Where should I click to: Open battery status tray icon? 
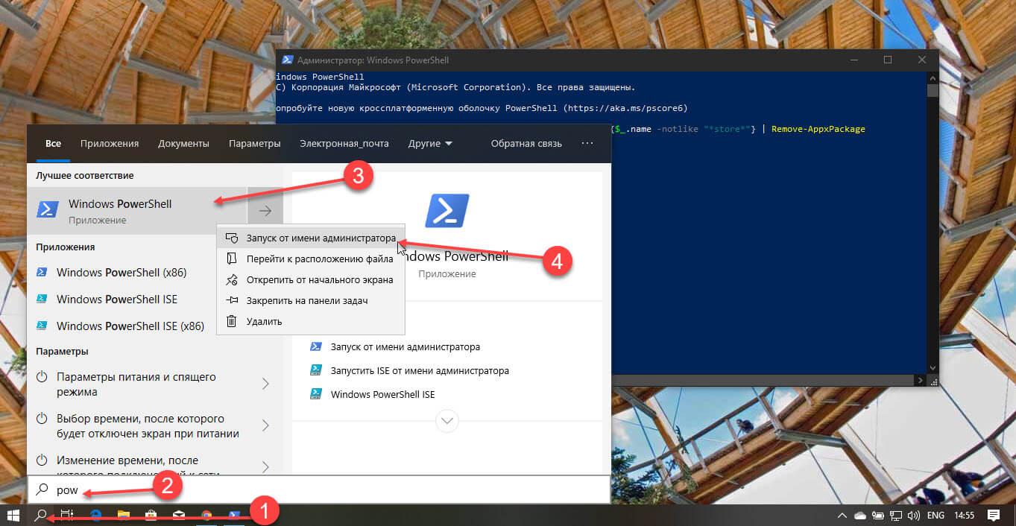(877, 516)
